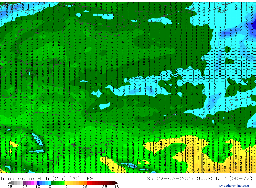Click the -22 label on the color scale
256x188 pixels.
pos(23,187)
